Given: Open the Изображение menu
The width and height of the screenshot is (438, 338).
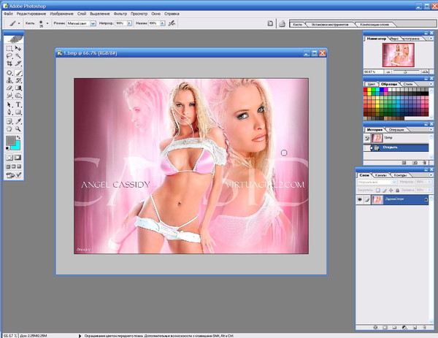Looking at the screenshot, I should [62, 14].
